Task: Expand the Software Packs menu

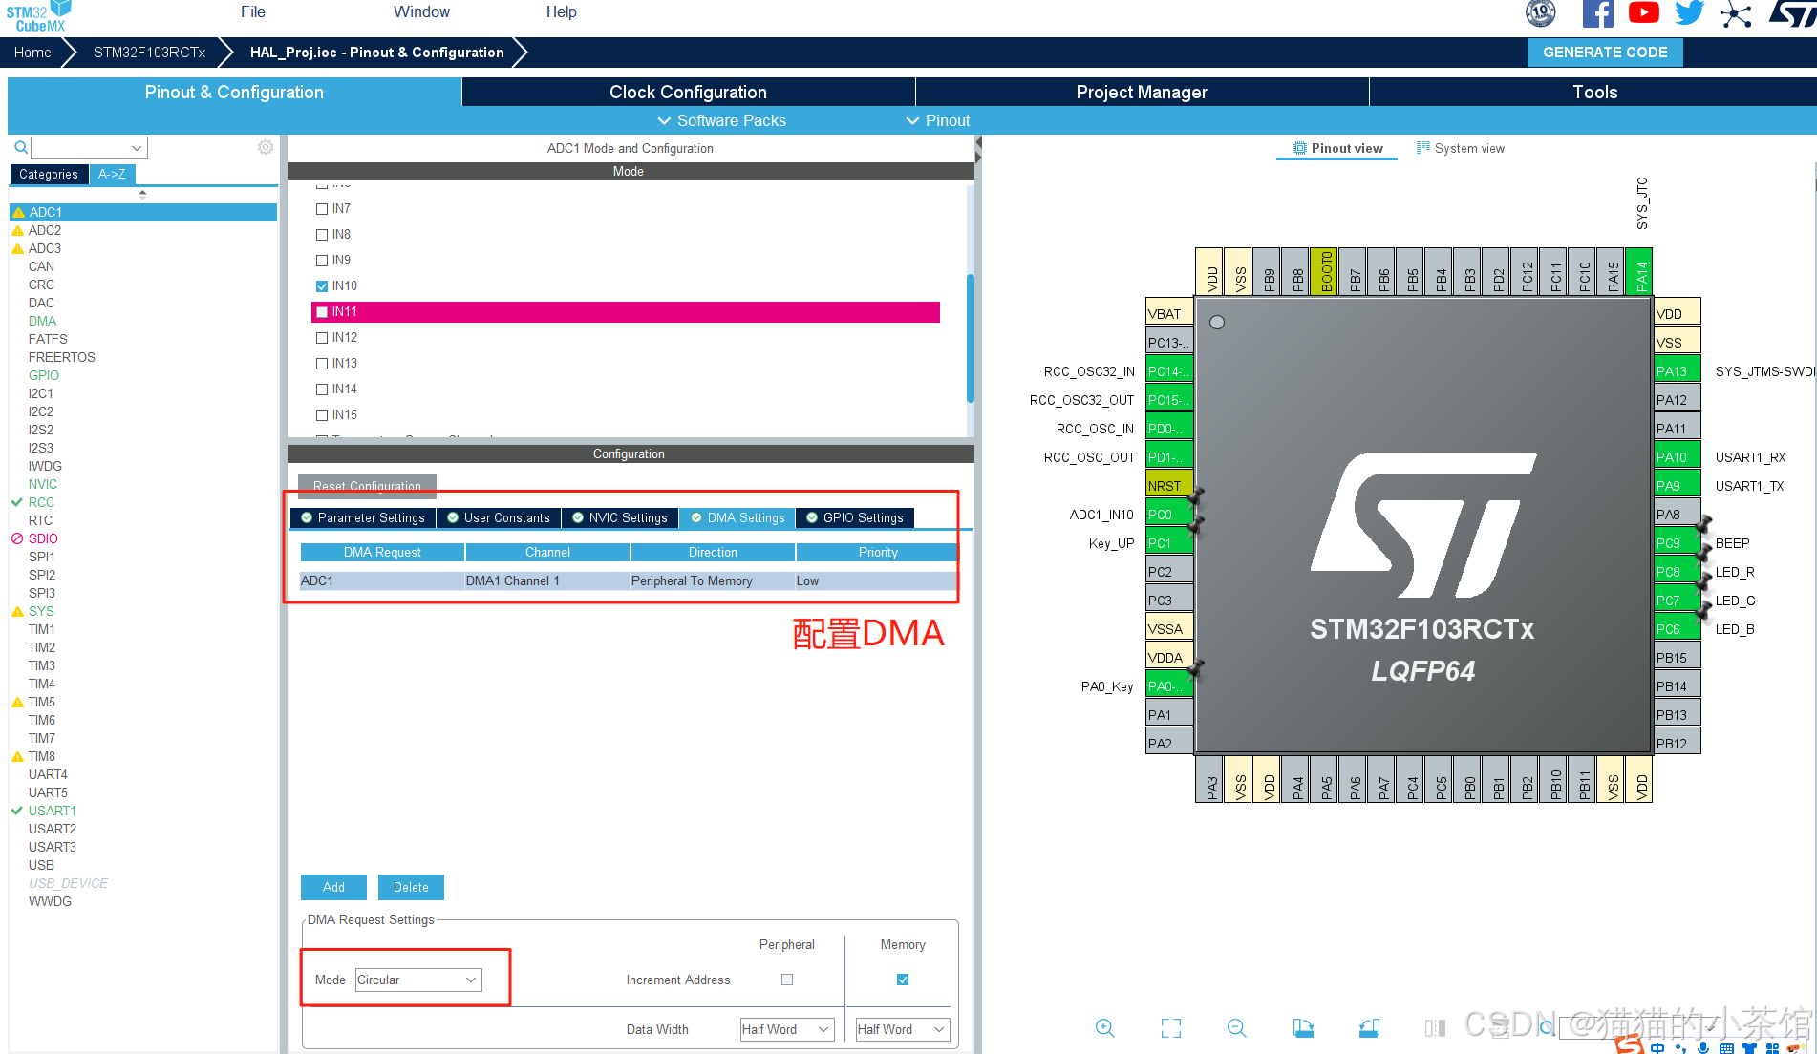Action: [721, 120]
